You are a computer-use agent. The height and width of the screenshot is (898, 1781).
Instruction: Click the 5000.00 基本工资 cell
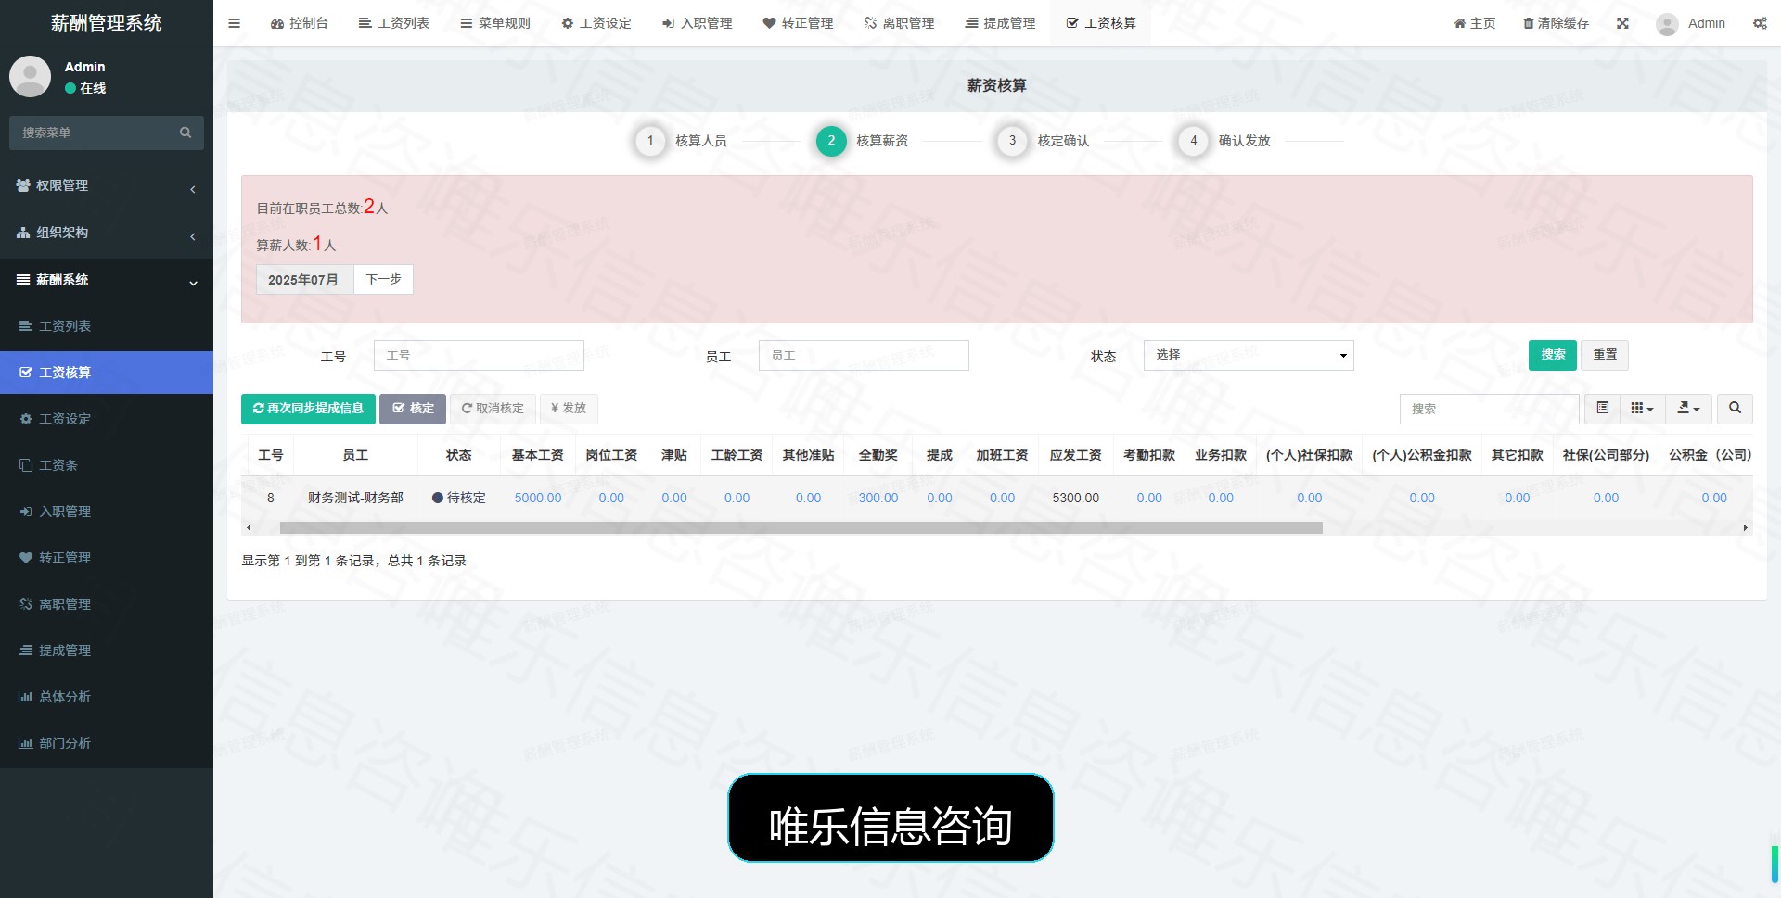point(538,498)
